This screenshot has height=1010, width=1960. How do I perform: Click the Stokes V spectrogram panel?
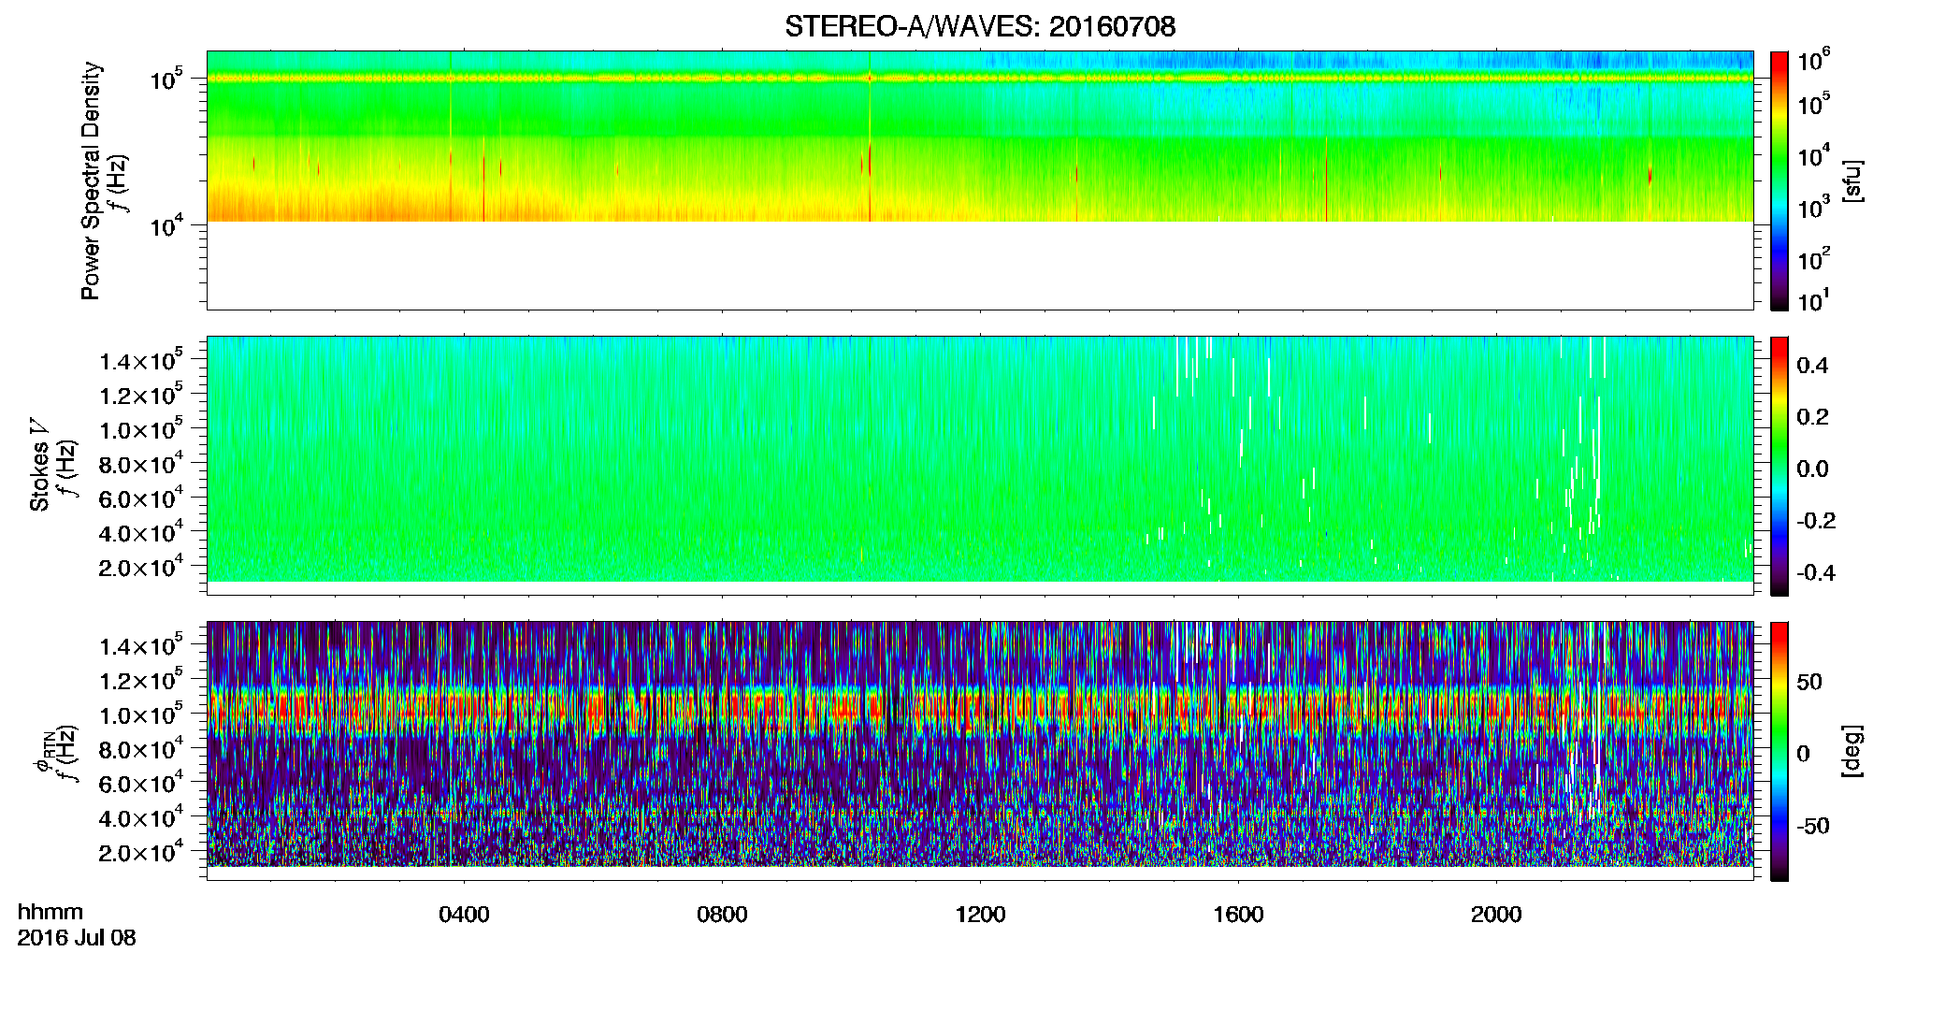pyautogui.click(x=980, y=465)
